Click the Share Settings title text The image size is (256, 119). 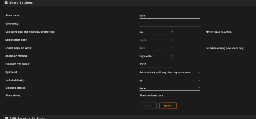point(21,3)
